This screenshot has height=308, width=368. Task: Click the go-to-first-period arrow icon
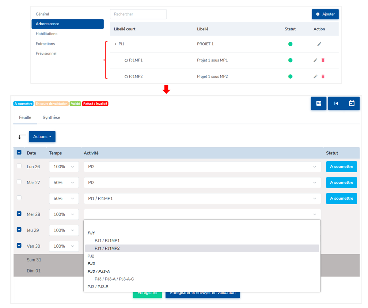point(336,104)
